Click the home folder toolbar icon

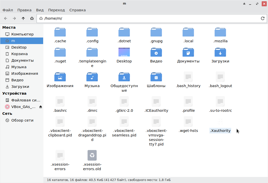point(32,18)
